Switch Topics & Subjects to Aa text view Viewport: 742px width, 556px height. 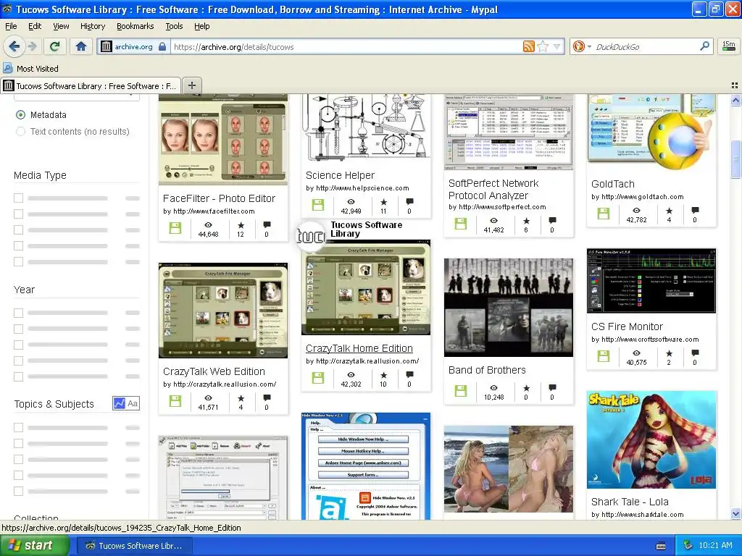(x=133, y=403)
